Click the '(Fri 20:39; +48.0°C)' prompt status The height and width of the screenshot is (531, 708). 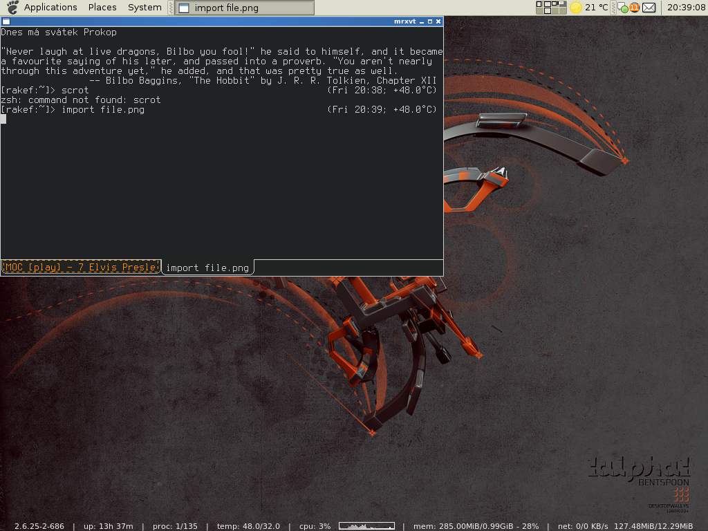point(382,110)
